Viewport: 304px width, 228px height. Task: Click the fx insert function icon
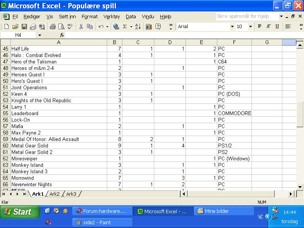[x=62, y=35]
